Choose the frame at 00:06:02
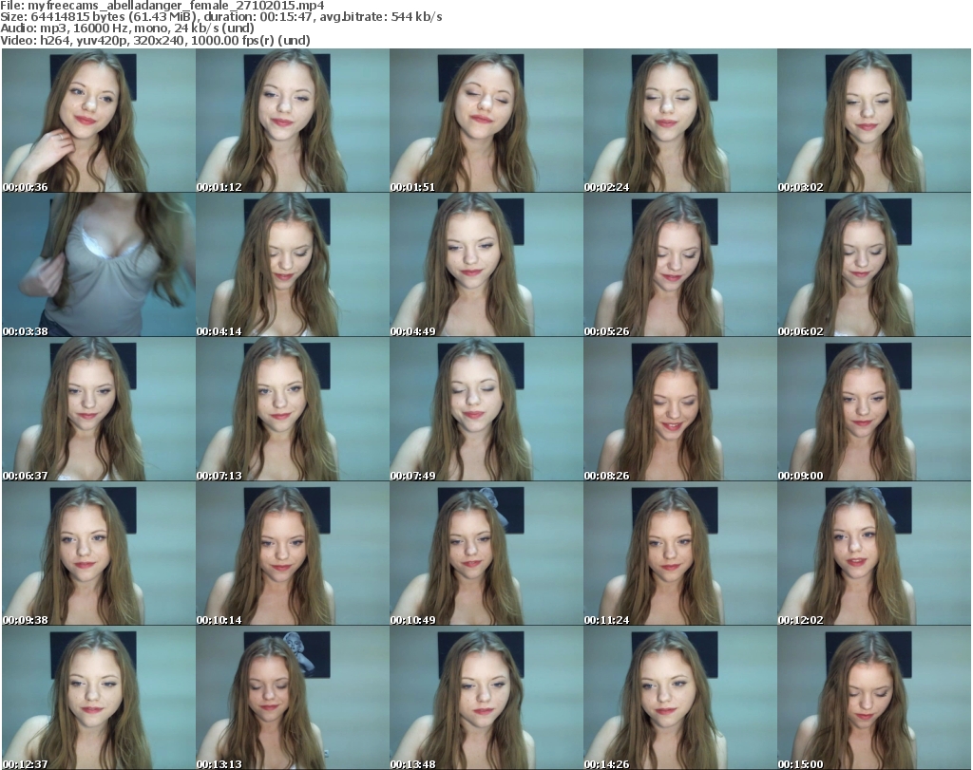The height and width of the screenshot is (770, 973). point(874,265)
